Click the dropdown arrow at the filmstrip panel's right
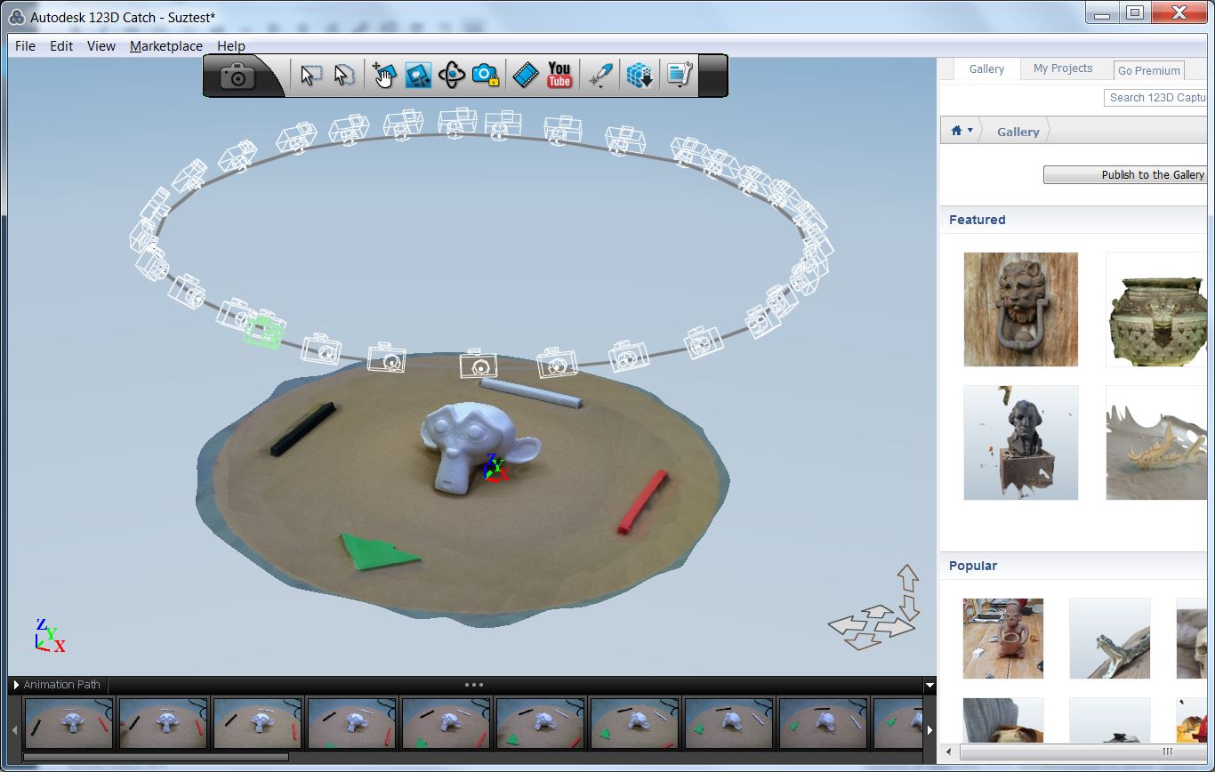The image size is (1215, 772). tap(929, 686)
